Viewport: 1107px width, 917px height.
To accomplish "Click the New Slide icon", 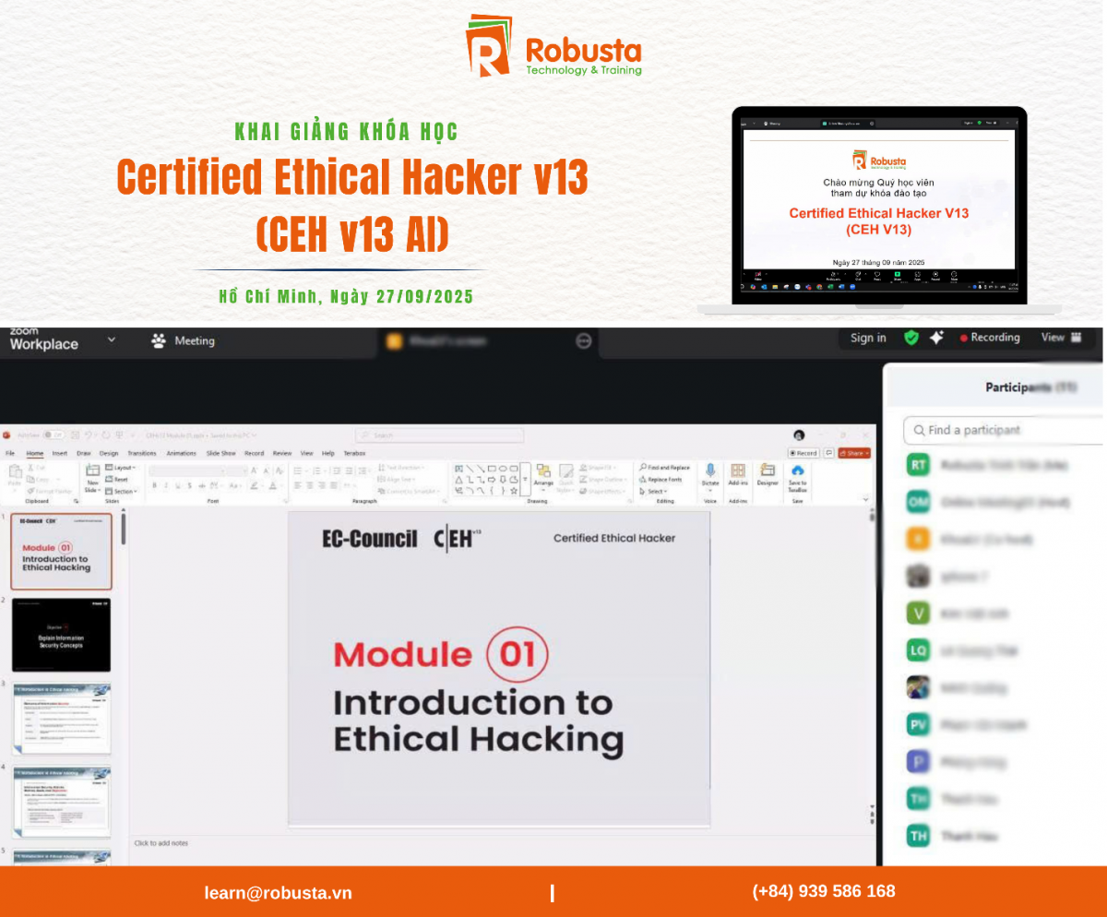I will pyautogui.click(x=92, y=472).
